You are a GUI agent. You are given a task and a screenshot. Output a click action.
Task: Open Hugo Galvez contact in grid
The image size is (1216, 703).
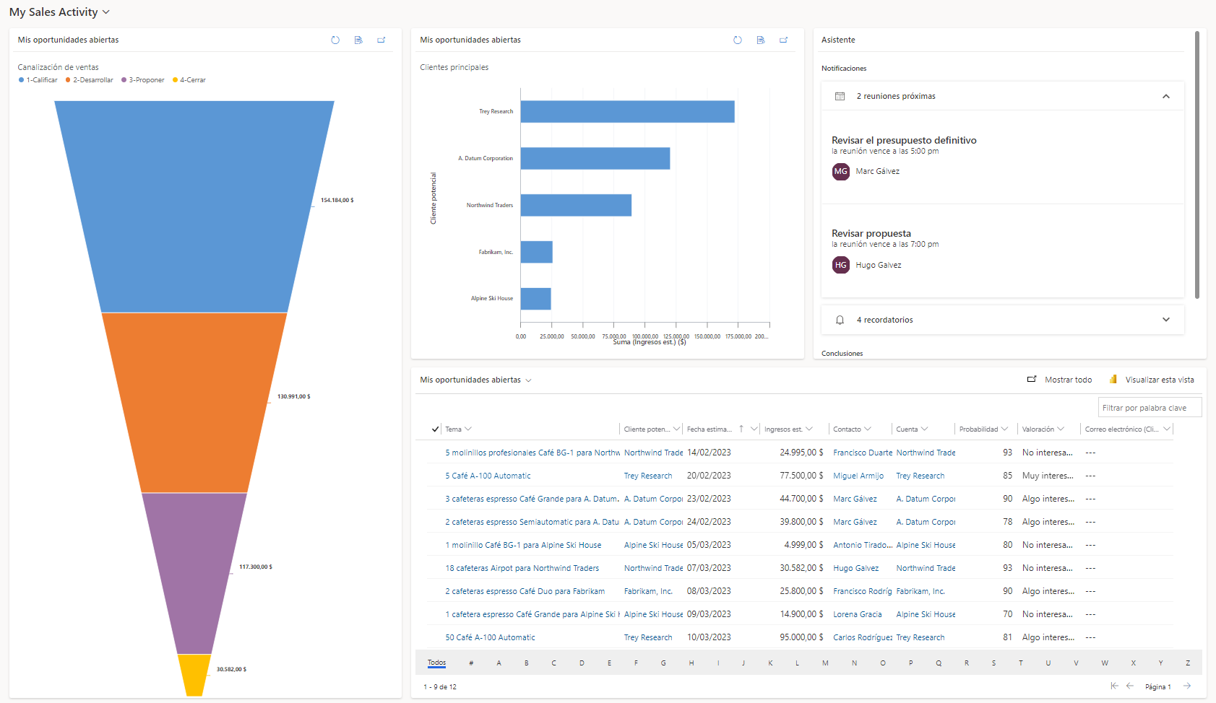tap(856, 568)
